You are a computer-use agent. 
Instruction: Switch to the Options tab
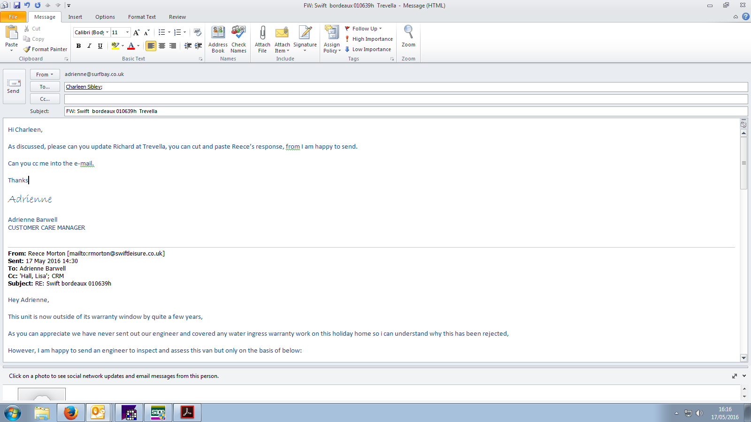tap(105, 17)
